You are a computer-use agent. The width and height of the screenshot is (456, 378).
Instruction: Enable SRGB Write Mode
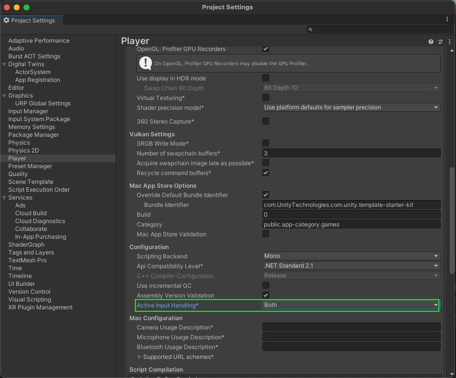pos(266,143)
